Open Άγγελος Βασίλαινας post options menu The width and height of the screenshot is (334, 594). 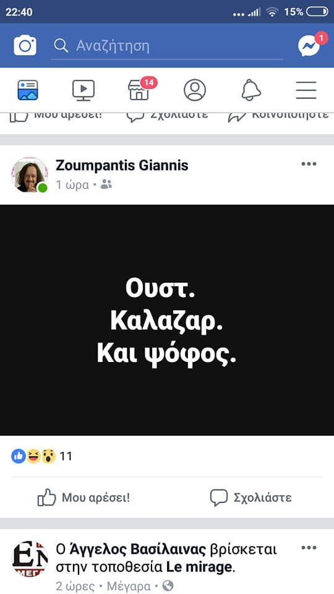click(x=309, y=548)
